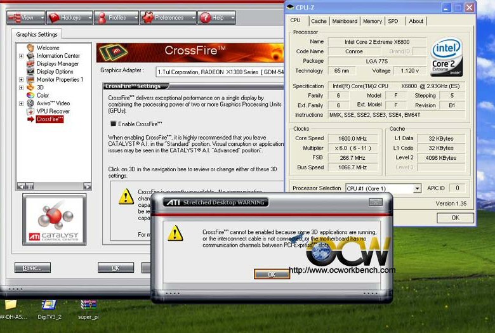Click the CPU-Z title bar icon
The image size is (495, 333).
pyautogui.click(x=291, y=7)
